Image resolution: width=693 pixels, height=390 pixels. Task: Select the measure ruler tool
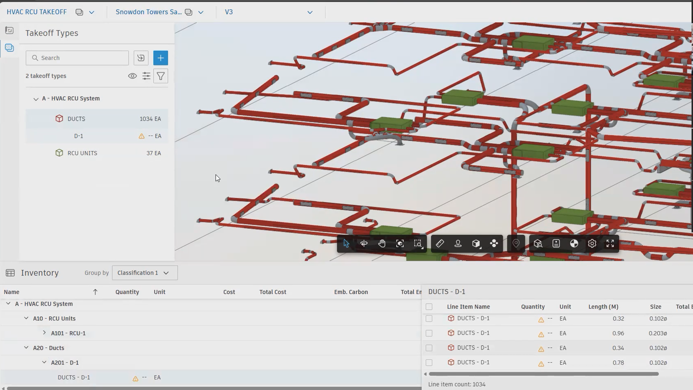pyautogui.click(x=440, y=243)
